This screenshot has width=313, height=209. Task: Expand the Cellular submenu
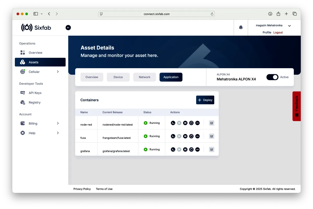[58, 72]
